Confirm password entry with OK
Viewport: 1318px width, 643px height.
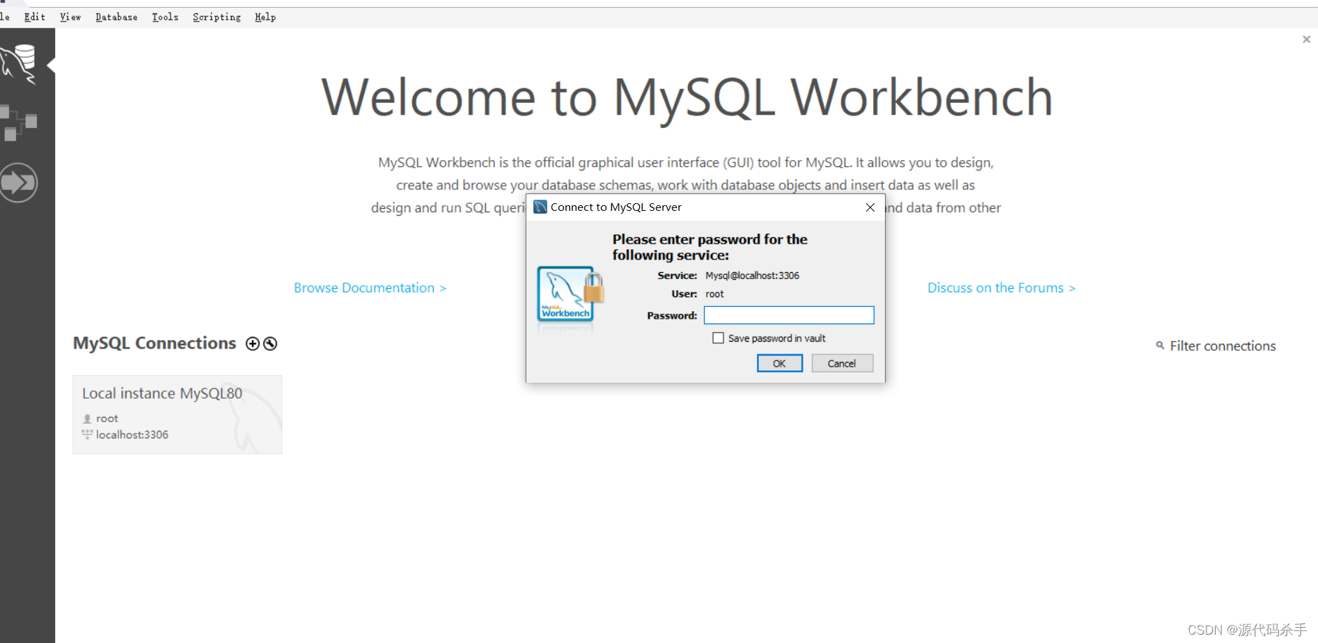coord(779,363)
